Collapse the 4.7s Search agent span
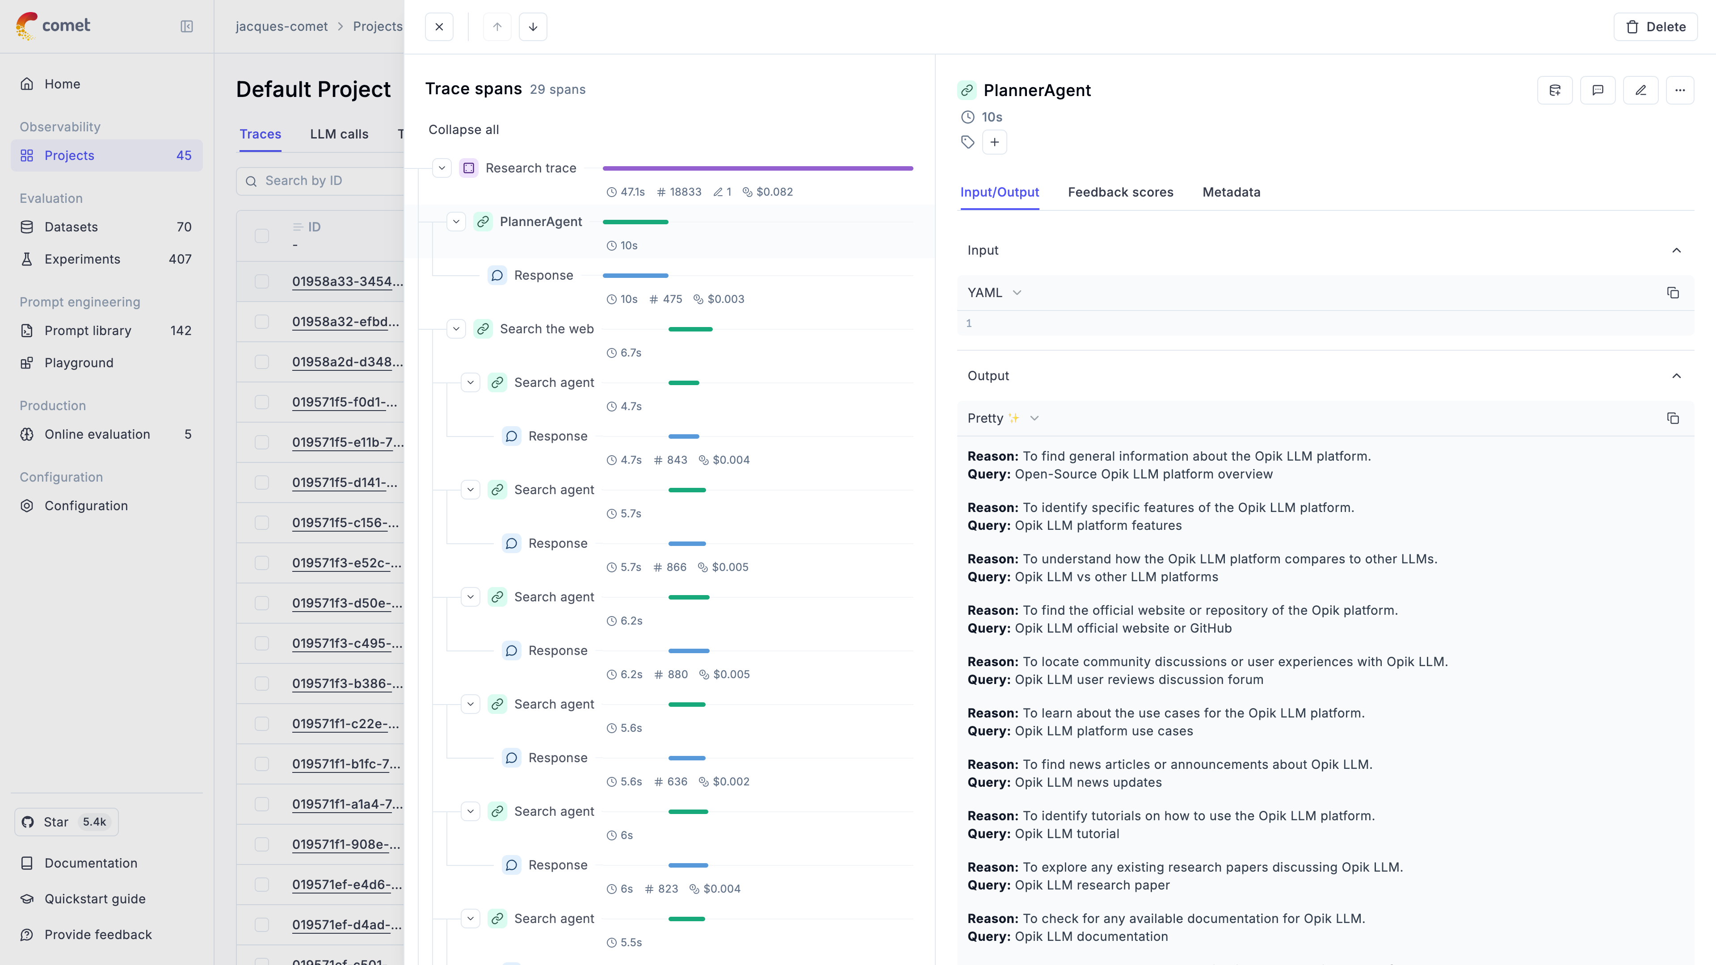Screen dimensions: 1716x965 point(470,382)
